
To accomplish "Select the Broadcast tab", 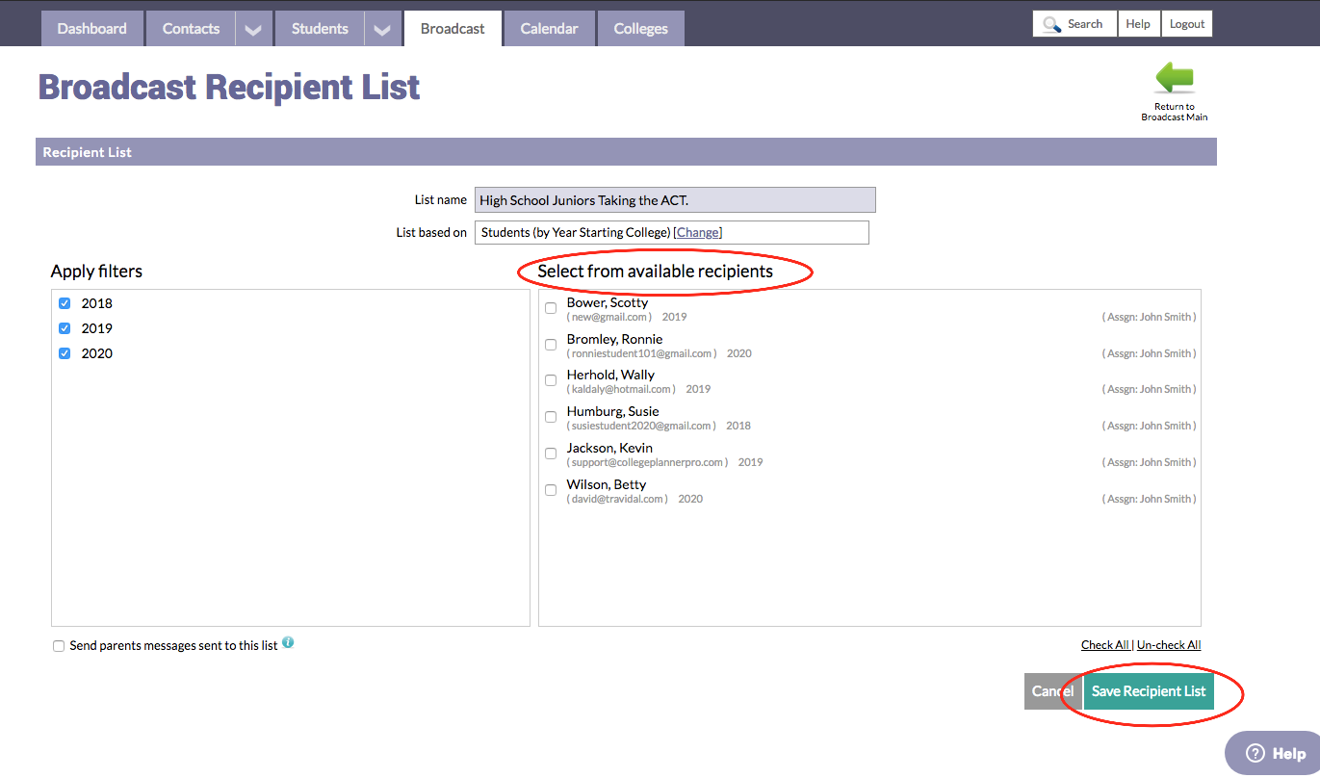I will [453, 29].
